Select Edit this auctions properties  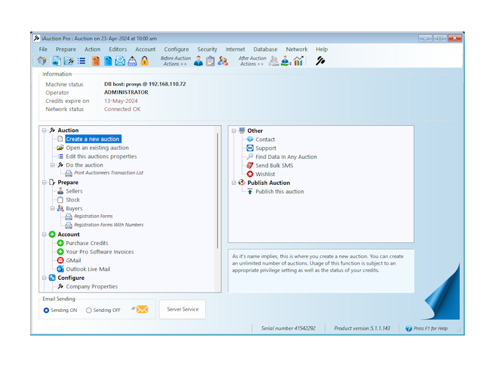pyautogui.click(x=101, y=156)
